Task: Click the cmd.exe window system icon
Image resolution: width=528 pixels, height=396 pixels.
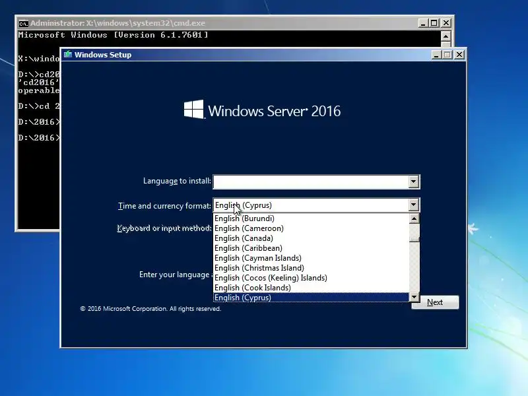Action: coord(23,24)
